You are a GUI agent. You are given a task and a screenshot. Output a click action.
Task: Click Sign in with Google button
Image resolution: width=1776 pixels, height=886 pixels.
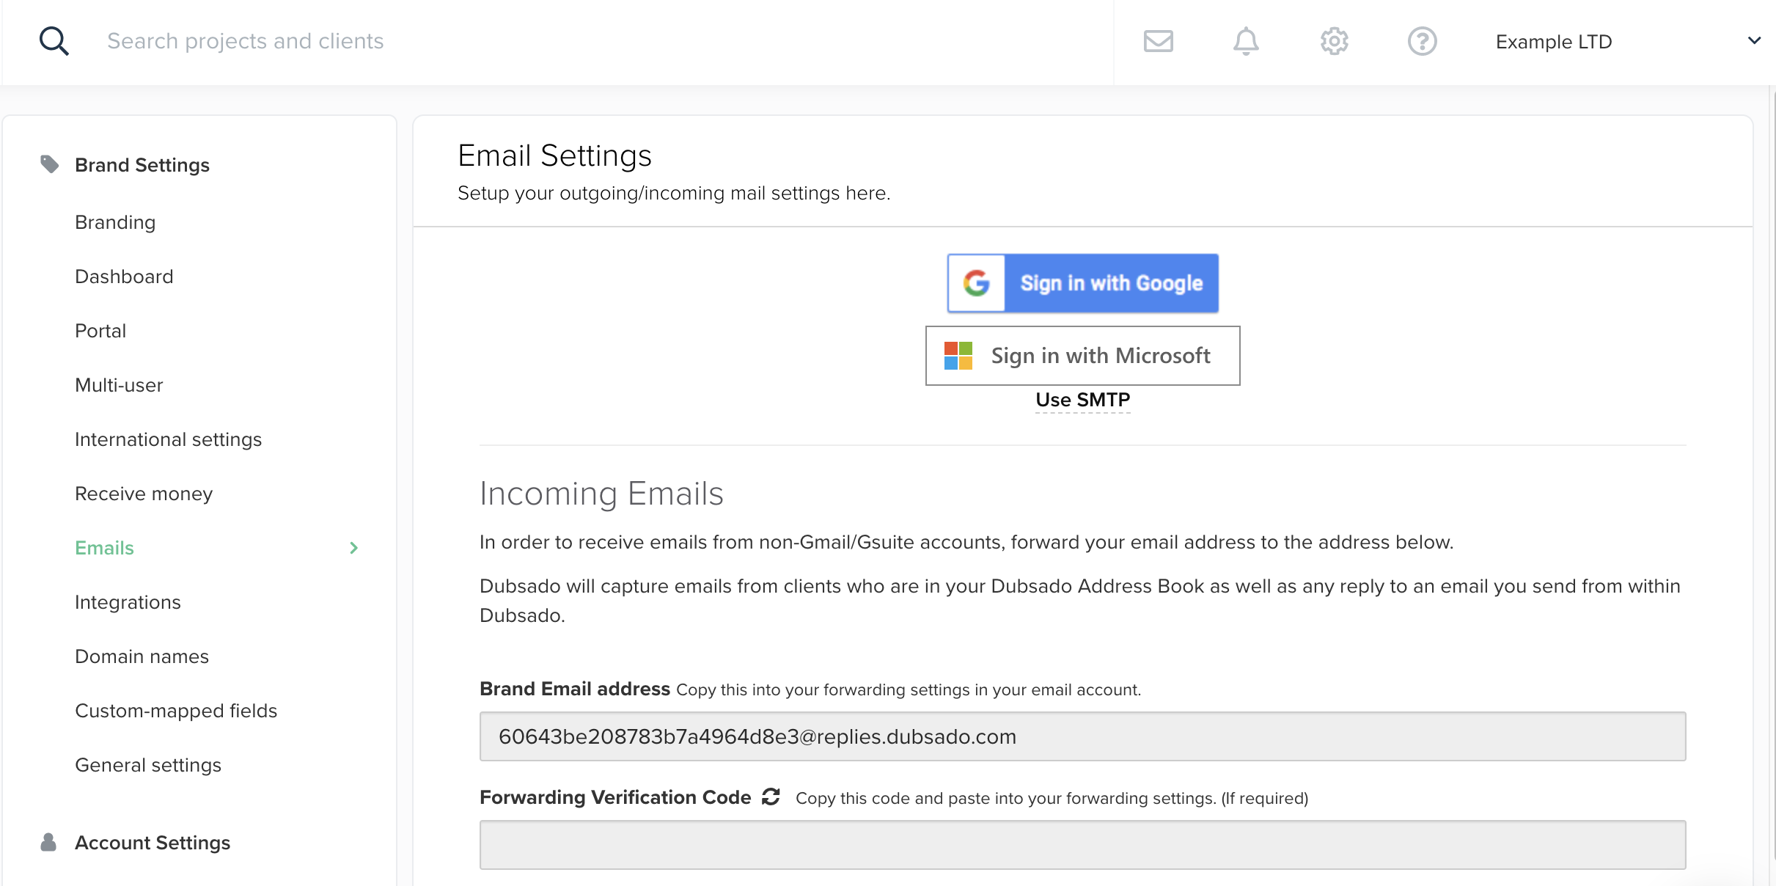[1083, 283]
